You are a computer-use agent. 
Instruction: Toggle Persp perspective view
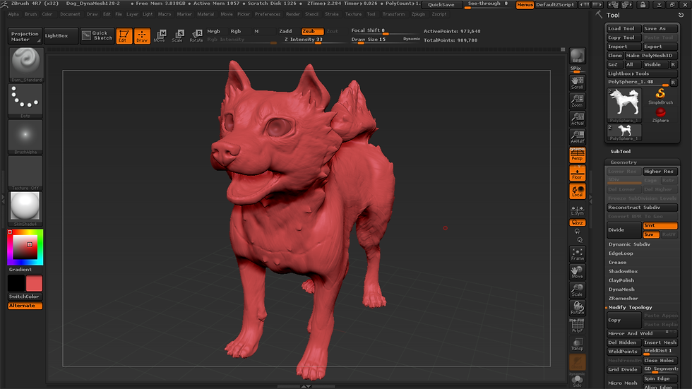578,155
